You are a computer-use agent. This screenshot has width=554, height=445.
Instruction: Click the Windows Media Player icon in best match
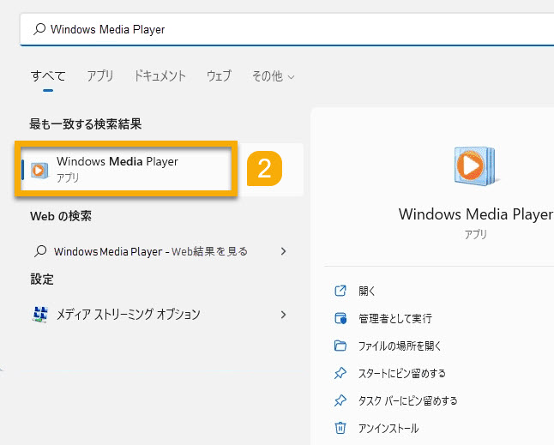[x=39, y=171]
